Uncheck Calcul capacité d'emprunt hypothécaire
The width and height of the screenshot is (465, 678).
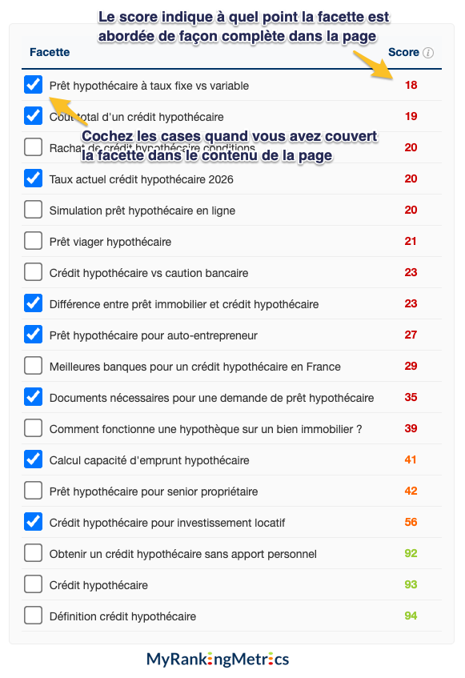pos(34,459)
